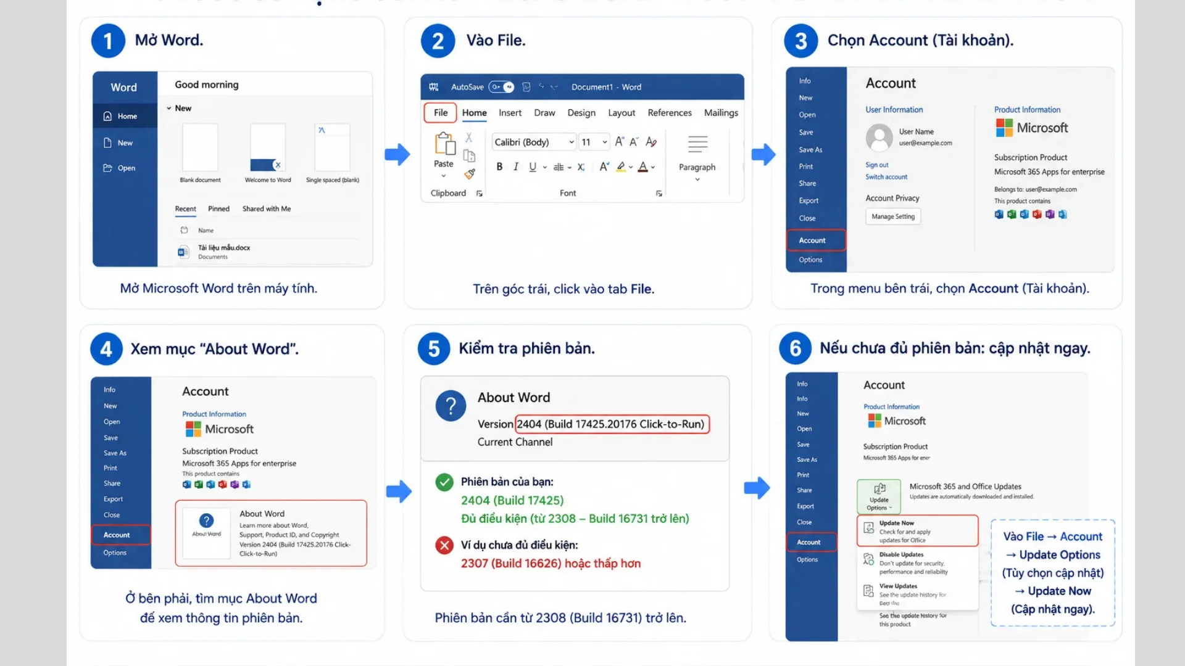Select the Shared with Me tab
This screenshot has width=1185, height=666.
(267, 209)
